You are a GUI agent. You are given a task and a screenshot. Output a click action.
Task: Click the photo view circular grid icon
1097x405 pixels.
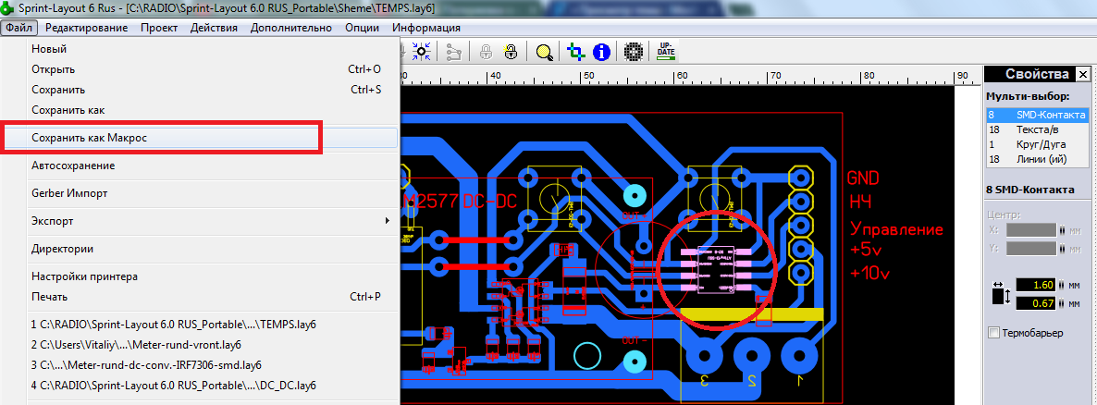[x=634, y=52]
